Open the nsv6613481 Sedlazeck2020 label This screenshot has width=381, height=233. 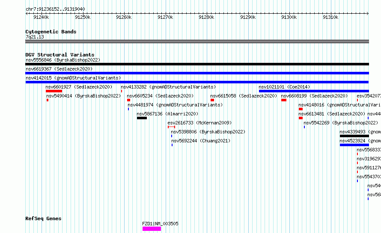[x=332, y=114]
